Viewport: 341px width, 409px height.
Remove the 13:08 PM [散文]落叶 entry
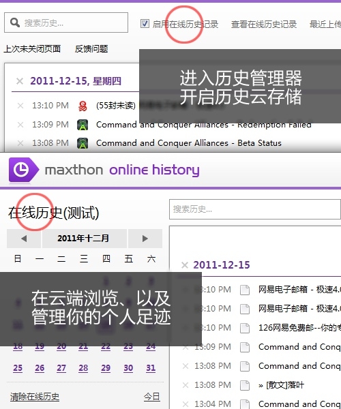[186, 385]
